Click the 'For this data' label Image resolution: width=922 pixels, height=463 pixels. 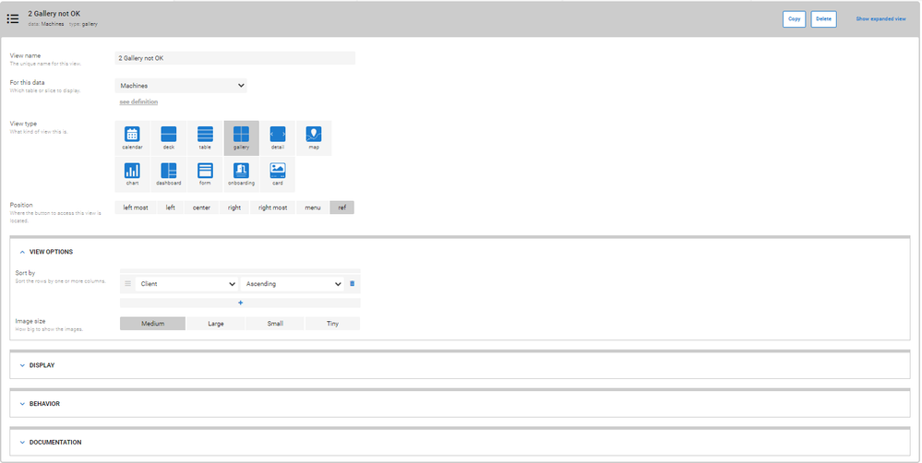tap(27, 83)
